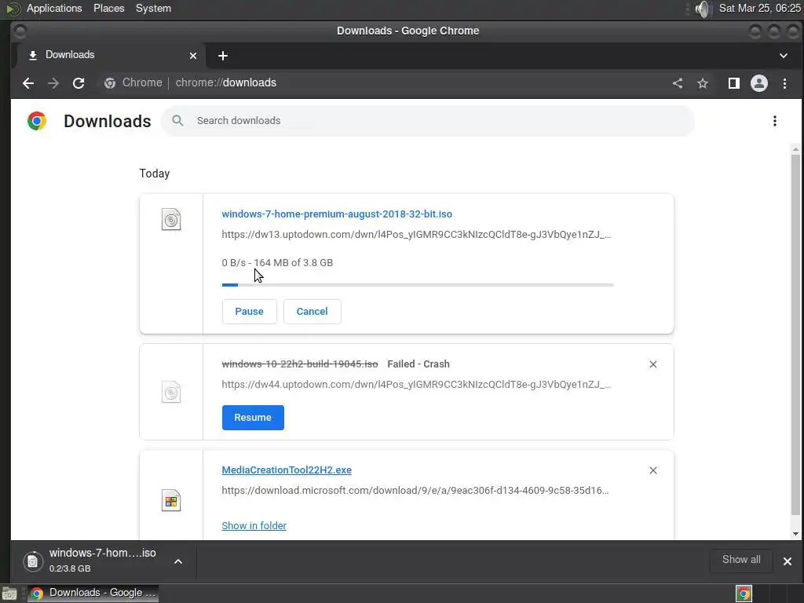
Task: Pause the windows-7 iso download
Action: pyautogui.click(x=249, y=312)
